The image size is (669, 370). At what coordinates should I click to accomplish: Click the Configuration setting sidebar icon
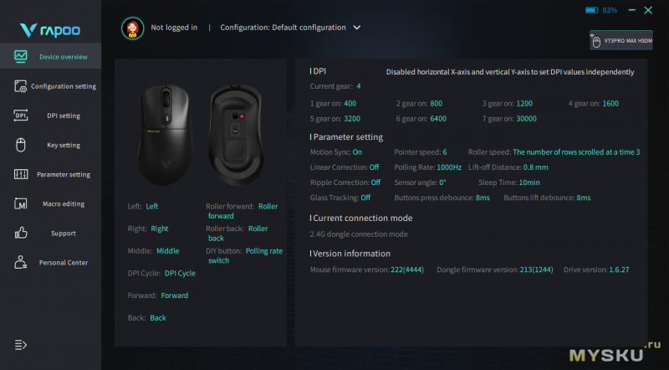click(22, 86)
